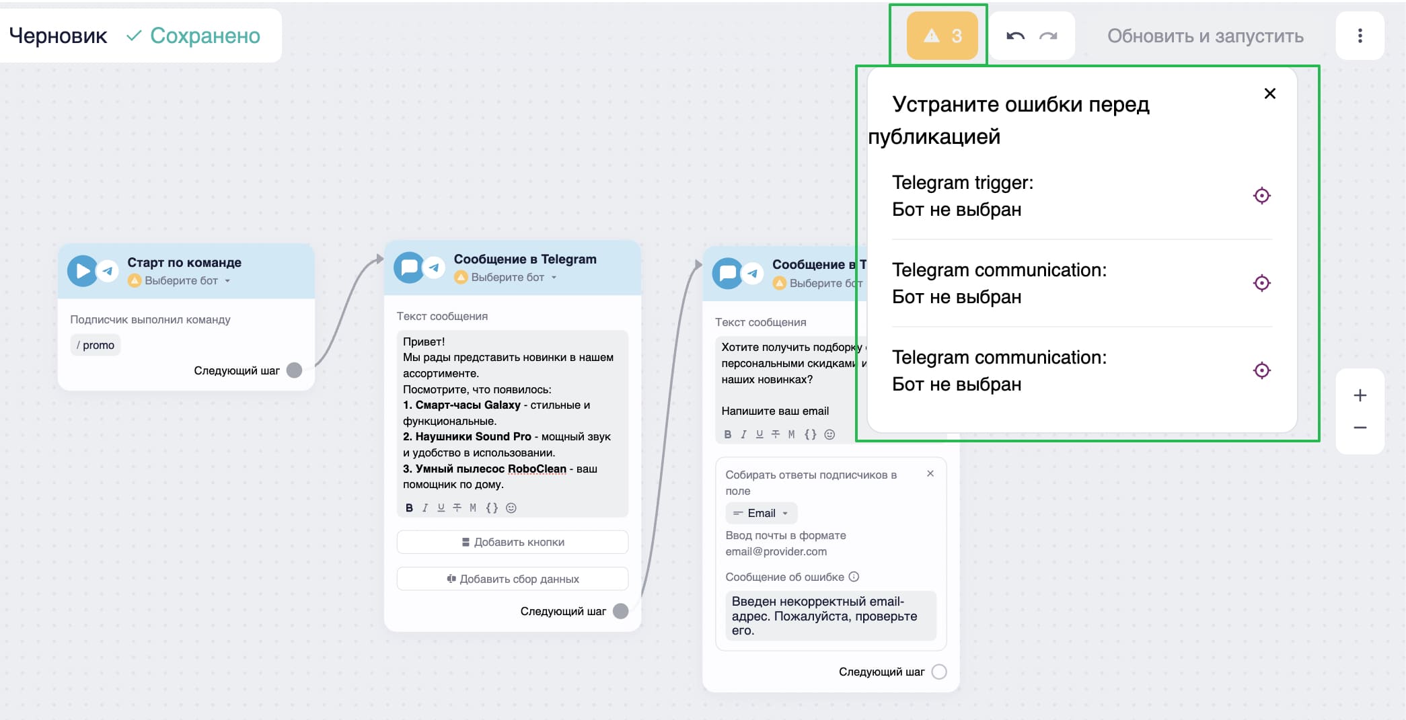1406x720 pixels.
Task: Toggle italic in second message editor
Action: point(743,435)
